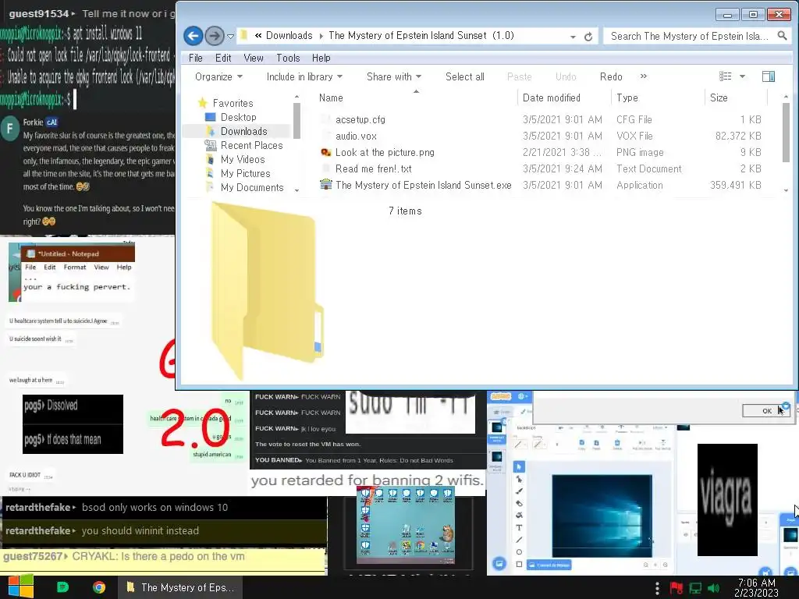799x599 pixels.
Task: Click the large folder icon in details pane
Action: (268, 290)
